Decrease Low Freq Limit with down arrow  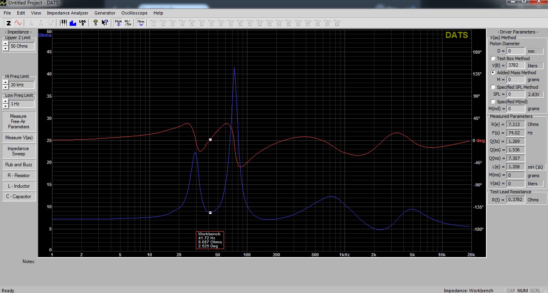pyautogui.click(x=6, y=106)
